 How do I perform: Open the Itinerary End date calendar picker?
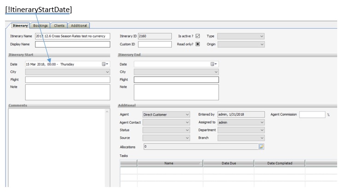pos(214,64)
